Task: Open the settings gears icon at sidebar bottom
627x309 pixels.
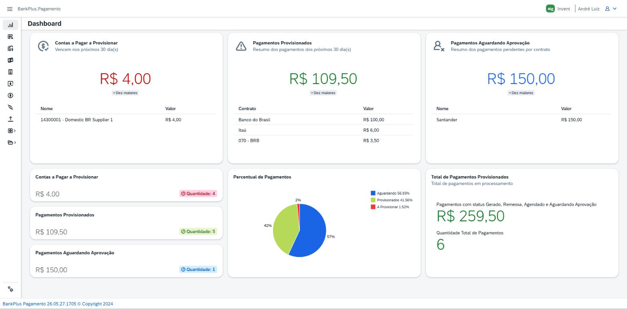Action: point(10,289)
